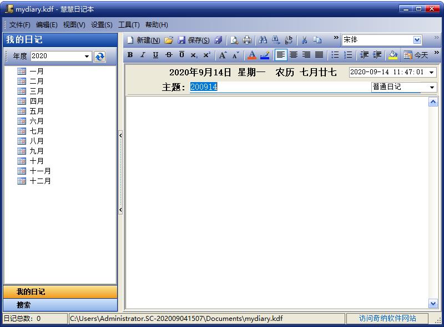The height and width of the screenshot is (327, 444).
Task: Click the replace text icon
Action: 289,40
